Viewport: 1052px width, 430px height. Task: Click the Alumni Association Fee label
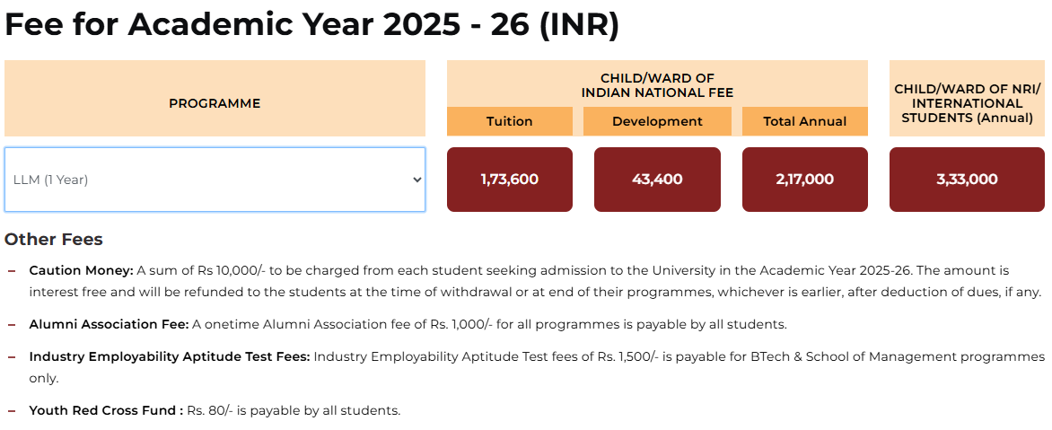click(x=109, y=324)
